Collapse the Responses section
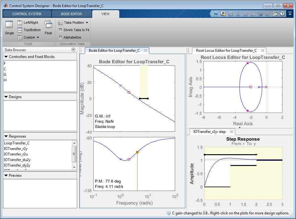 pos(6,136)
